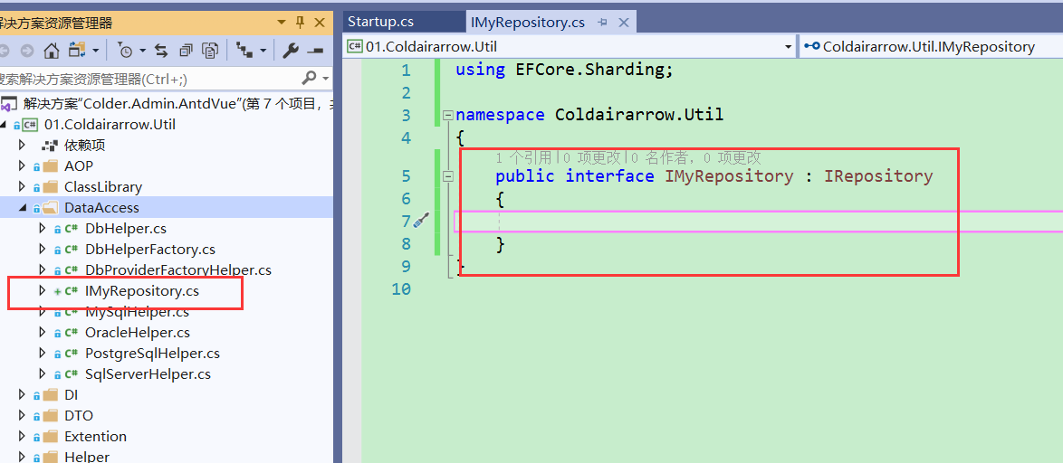
Task: Select PostgreSqlHelper.cs file
Action: point(152,354)
